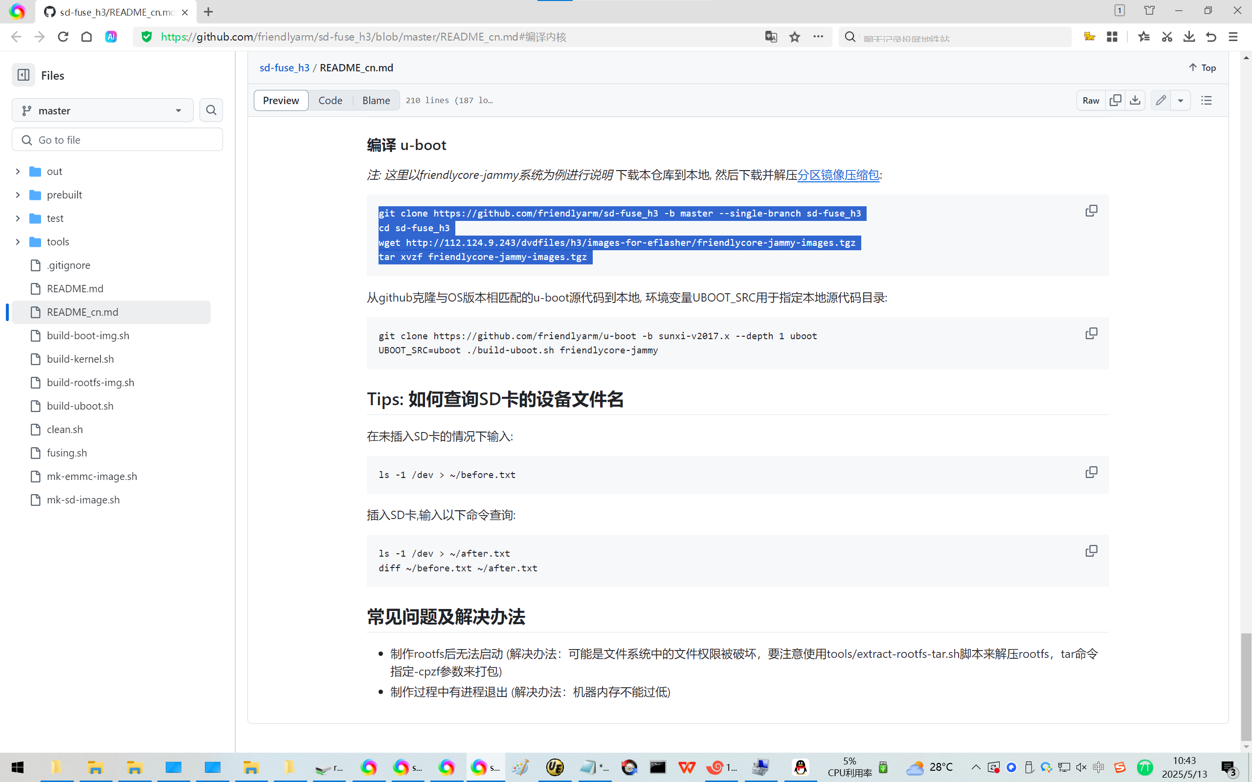Switch to the Code tab
1252x782 pixels.
(x=330, y=100)
